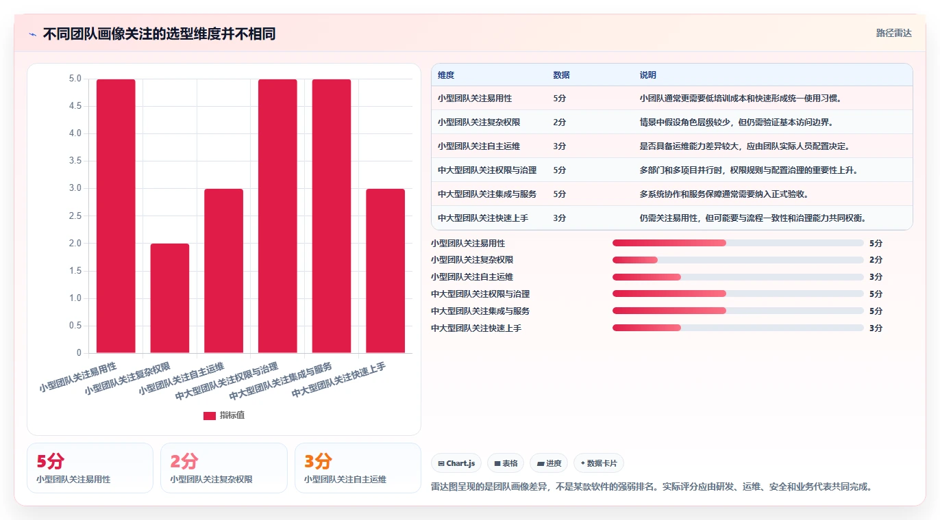
Task: Toggle the 指标值 legend swatch under the chart
Action: point(210,415)
